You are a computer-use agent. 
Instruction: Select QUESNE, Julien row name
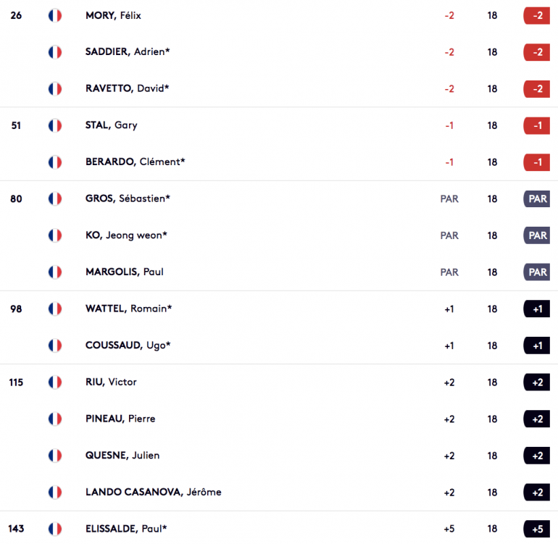tap(122, 456)
